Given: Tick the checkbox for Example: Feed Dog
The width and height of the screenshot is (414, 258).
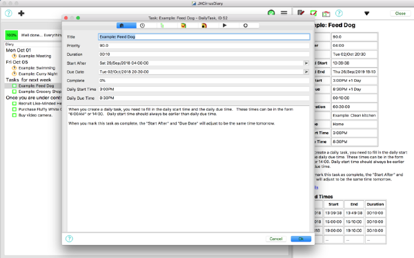Looking at the screenshot, I should [x=14, y=86].
